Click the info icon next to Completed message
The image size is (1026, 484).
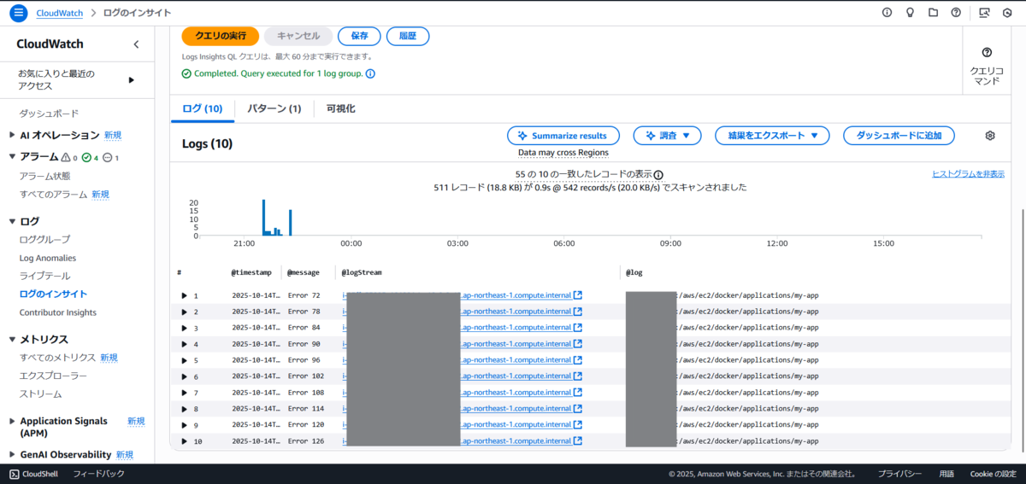pos(370,73)
